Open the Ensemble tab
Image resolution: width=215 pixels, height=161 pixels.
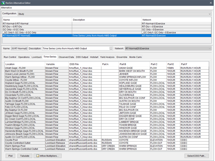click(x=122, y=57)
